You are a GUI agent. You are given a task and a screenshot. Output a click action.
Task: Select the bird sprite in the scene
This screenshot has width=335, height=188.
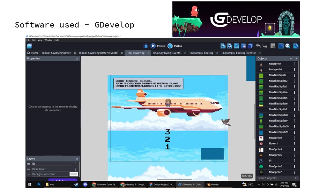(226, 122)
